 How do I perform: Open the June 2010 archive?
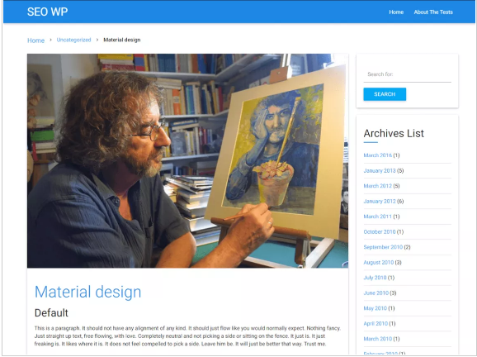click(376, 293)
